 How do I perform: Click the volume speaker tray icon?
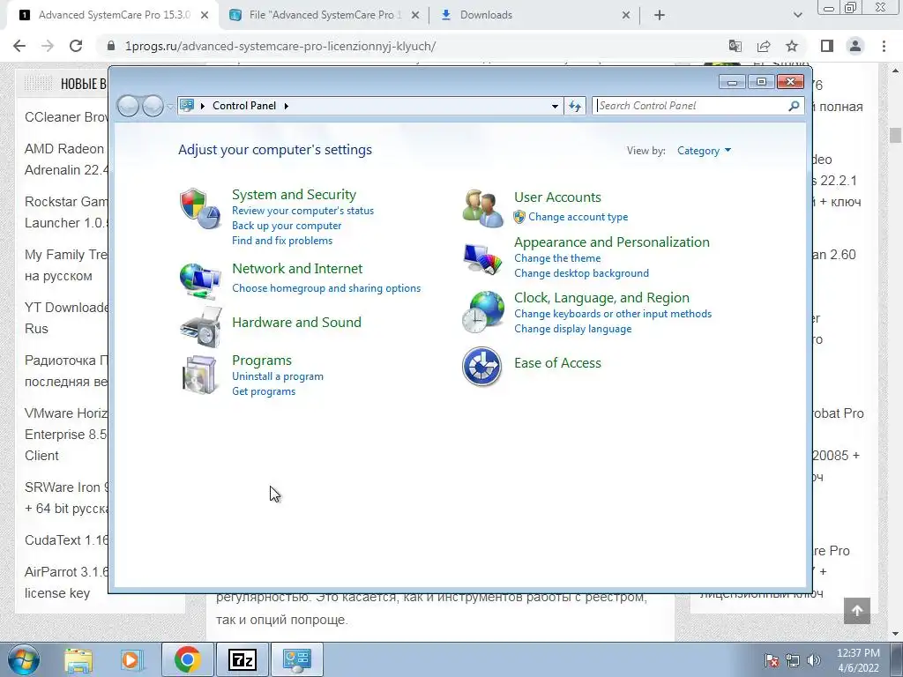coord(814,660)
